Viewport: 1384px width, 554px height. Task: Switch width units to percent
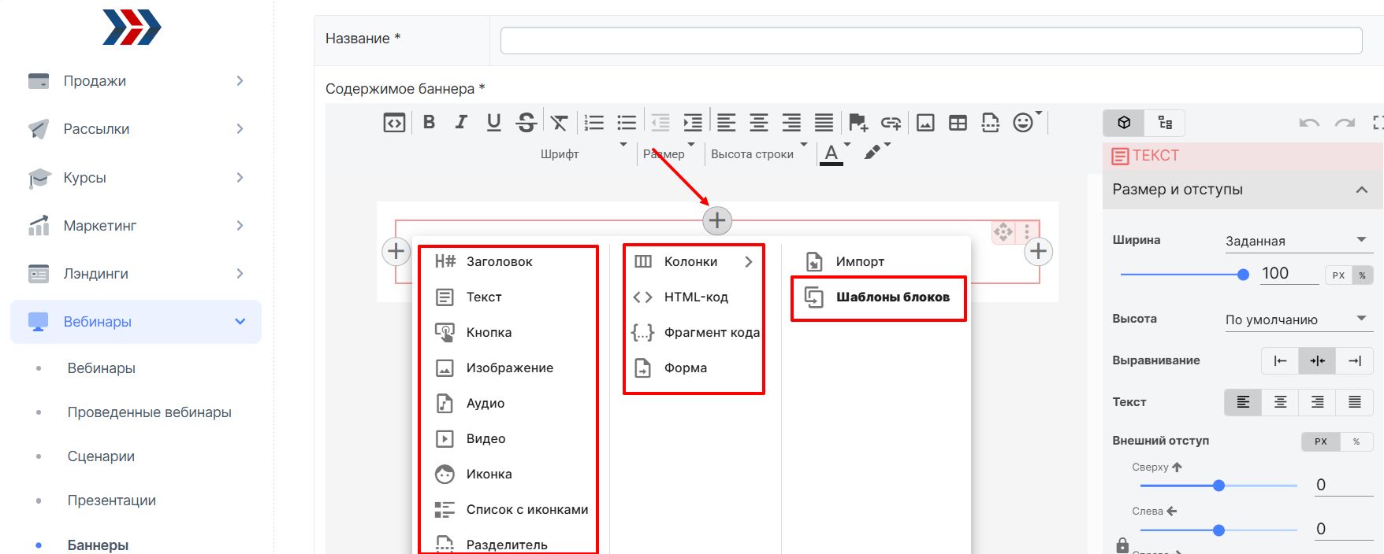point(1362,275)
